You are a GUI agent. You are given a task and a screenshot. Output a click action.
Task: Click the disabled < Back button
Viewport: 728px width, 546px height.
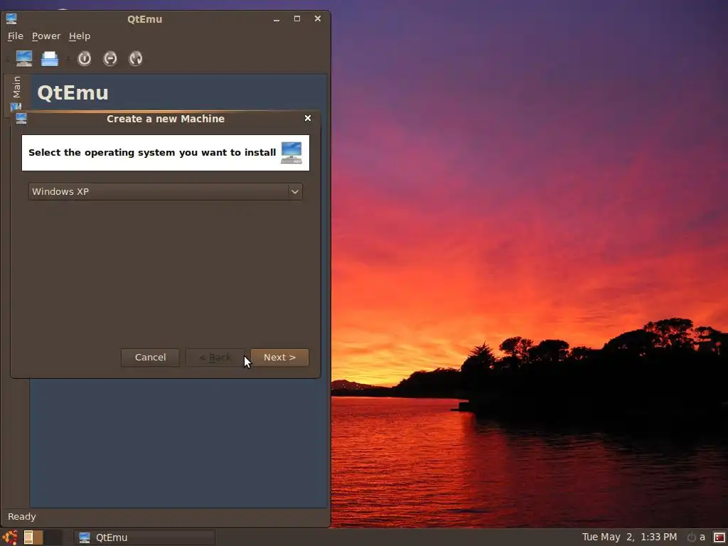tap(215, 358)
